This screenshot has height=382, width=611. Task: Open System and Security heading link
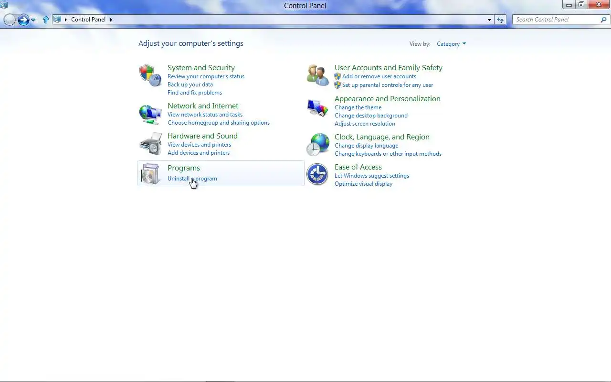pos(201,68)
